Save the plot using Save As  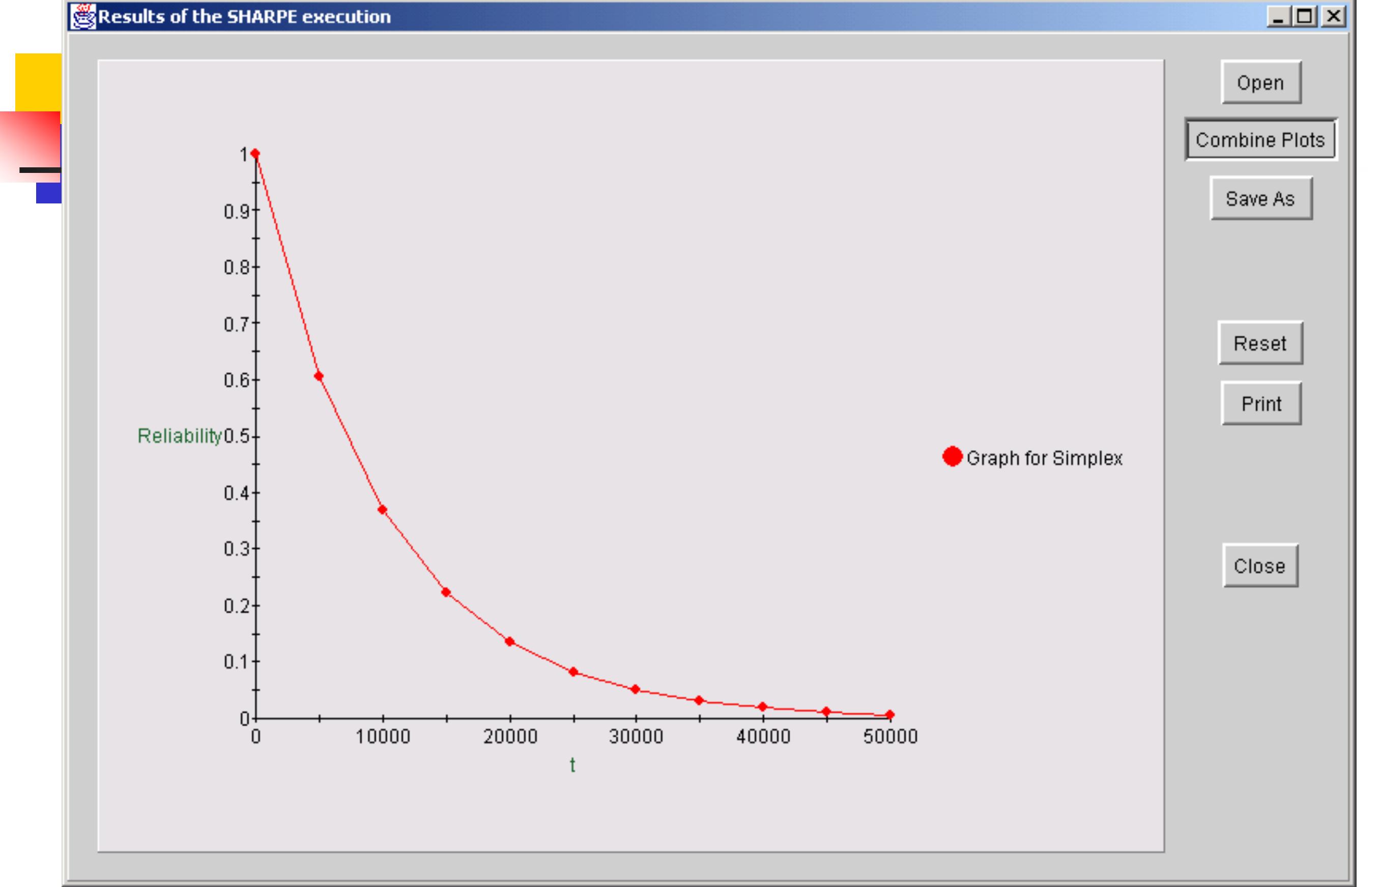click(1261, 198)
